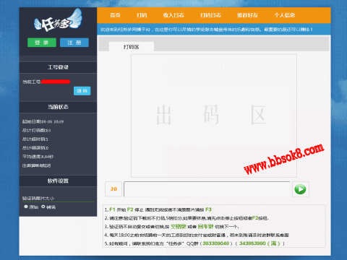347x260 pixels.
Task: Click the green play start button
Action: (300, 189)
